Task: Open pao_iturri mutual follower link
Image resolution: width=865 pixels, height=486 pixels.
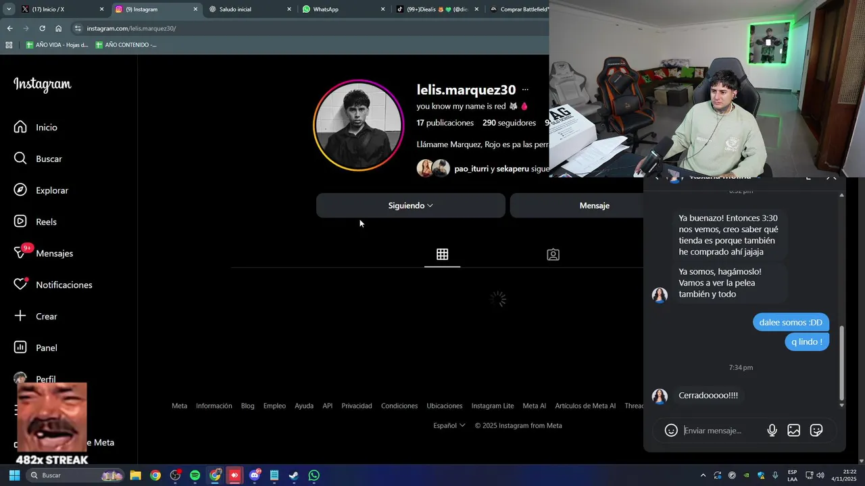Action: click(x=471, y=169)
